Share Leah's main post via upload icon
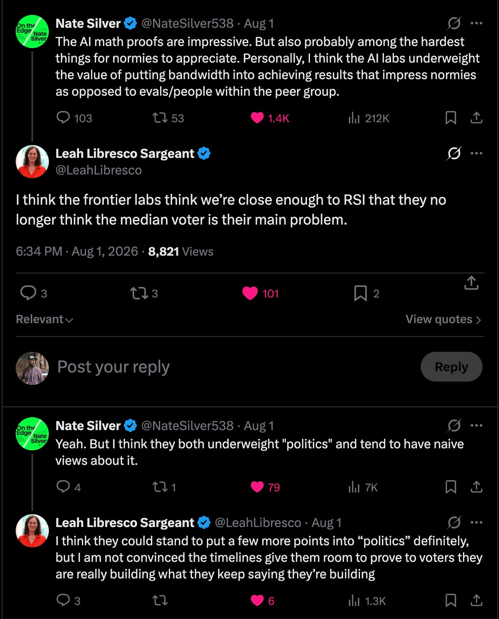Viewport: 499px width, 619px height. pyautogui.click(x=471, y=283)
